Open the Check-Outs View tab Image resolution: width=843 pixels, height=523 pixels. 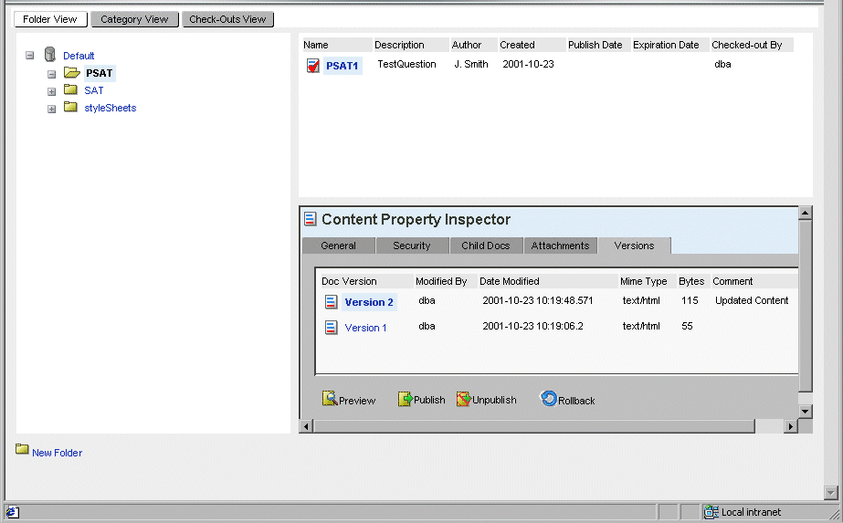point(227,19)
